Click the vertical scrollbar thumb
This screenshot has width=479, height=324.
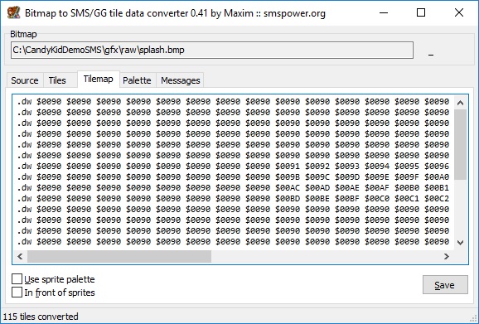(x=461, y=144)
